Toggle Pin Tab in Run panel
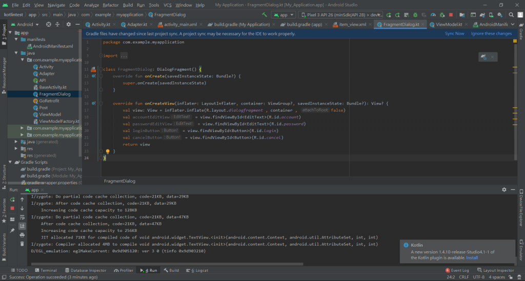Screen dimensions: 525x281 click(x=12, y=230)
